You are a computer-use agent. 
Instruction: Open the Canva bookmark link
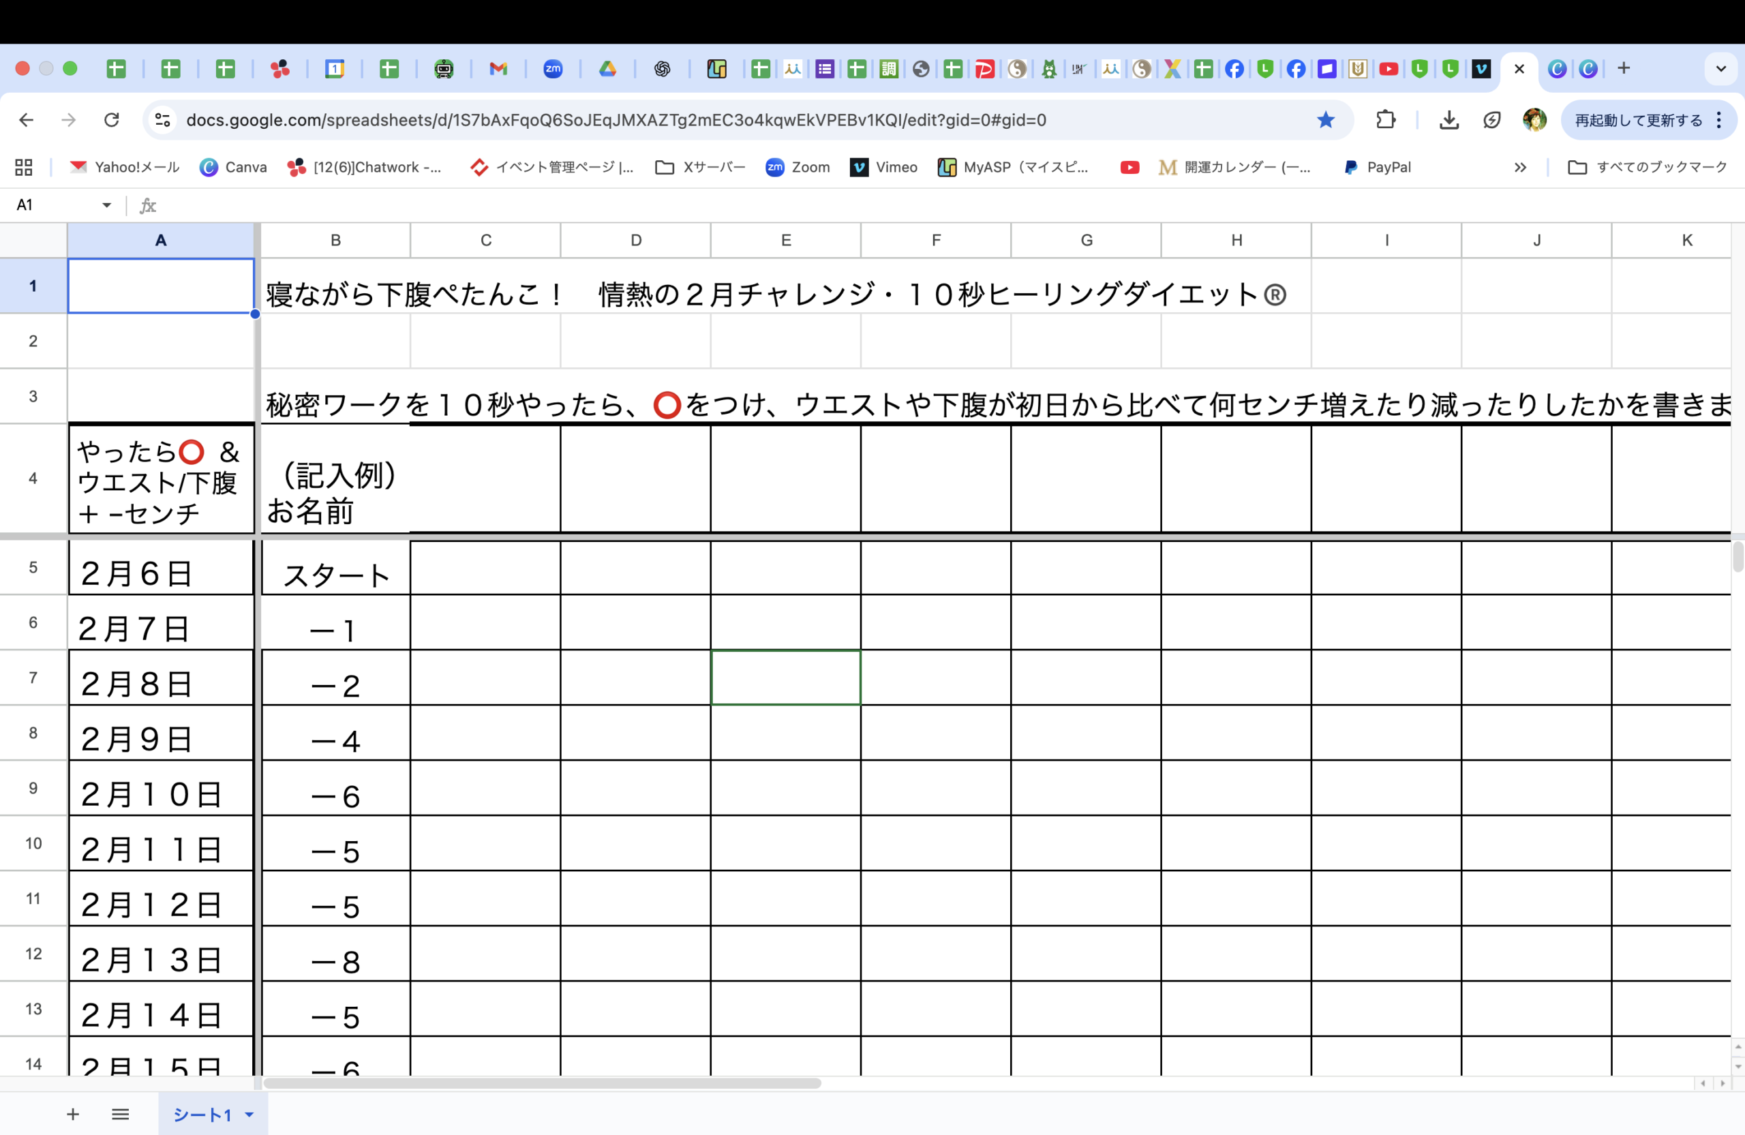(233, 167)
